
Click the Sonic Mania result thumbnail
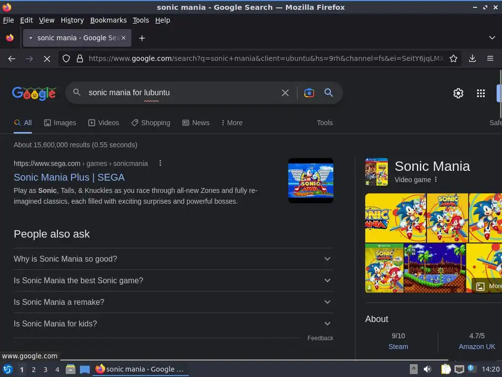point(310,181)
